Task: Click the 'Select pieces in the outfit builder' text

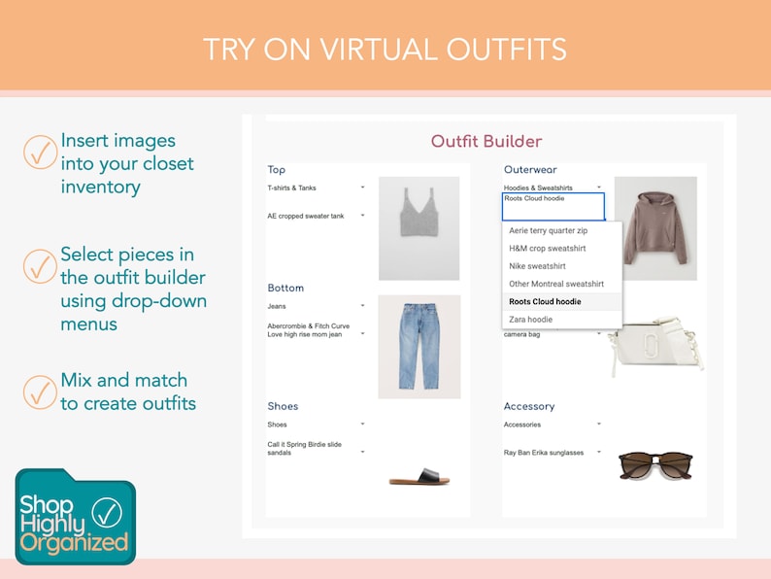Action: point(133,289)
